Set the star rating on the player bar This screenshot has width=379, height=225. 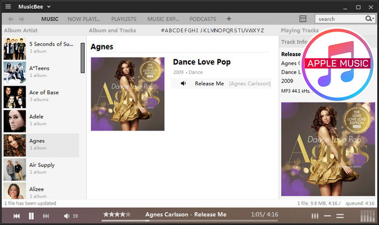(117, 215)
